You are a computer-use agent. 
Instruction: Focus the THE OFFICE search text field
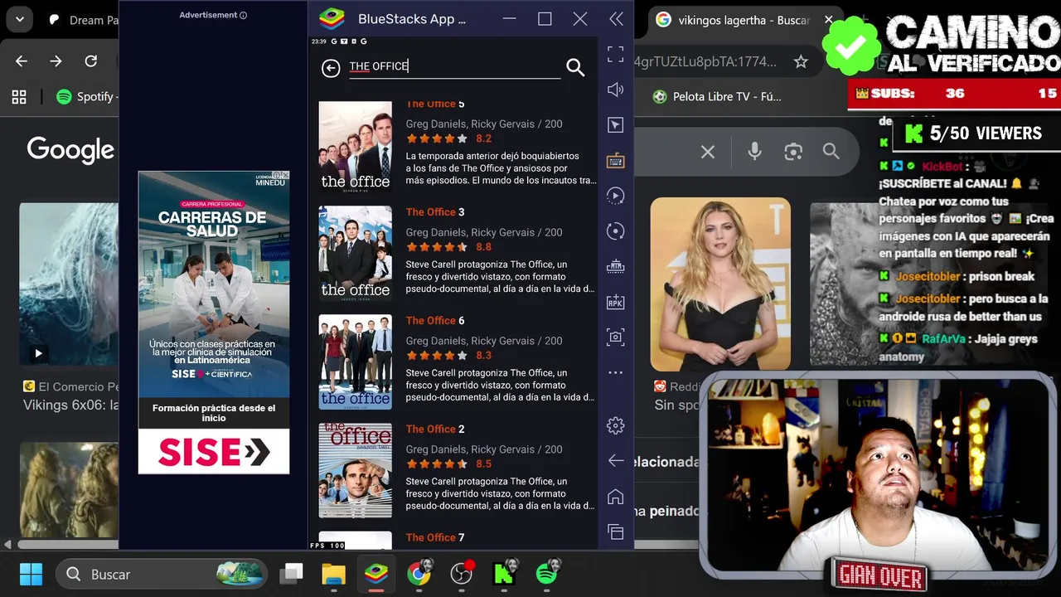(454, 66)
